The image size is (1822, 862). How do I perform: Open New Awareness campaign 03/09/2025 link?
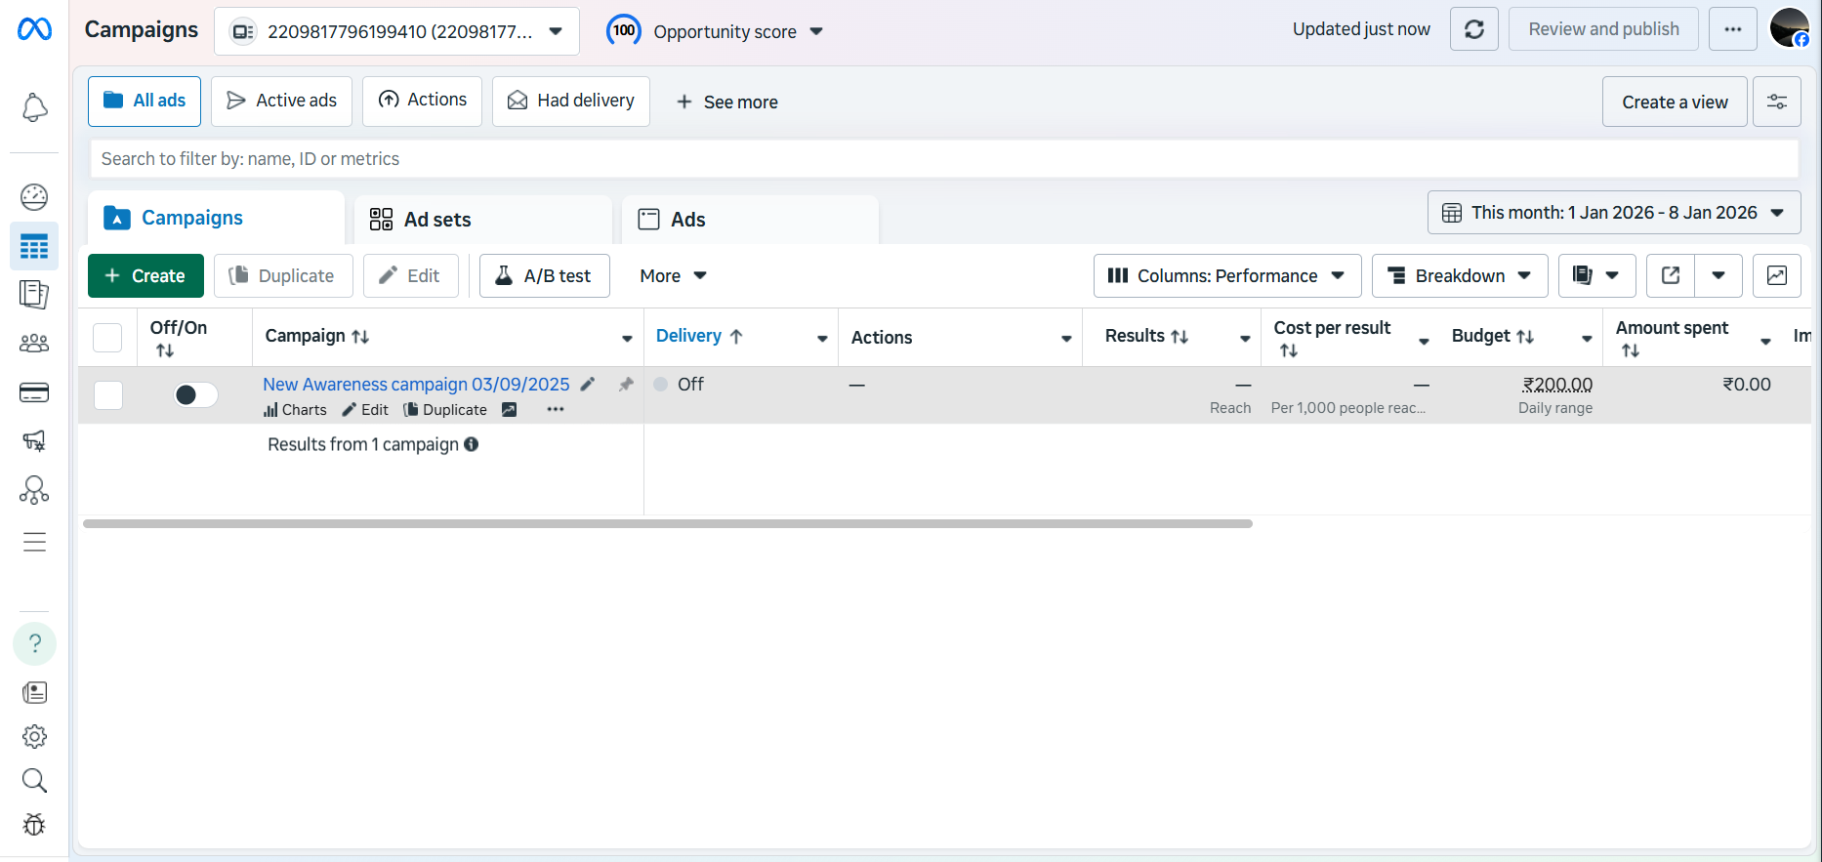pos(416,385)
